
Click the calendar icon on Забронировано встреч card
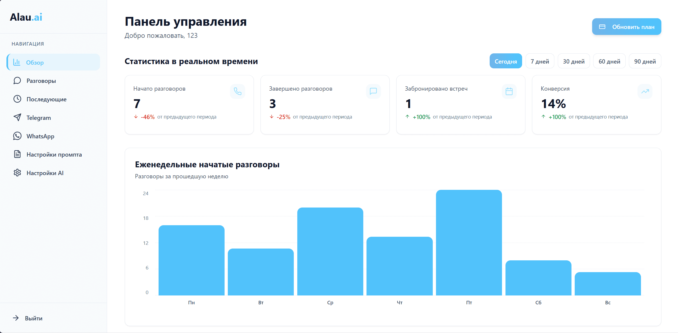click(509, 91)
